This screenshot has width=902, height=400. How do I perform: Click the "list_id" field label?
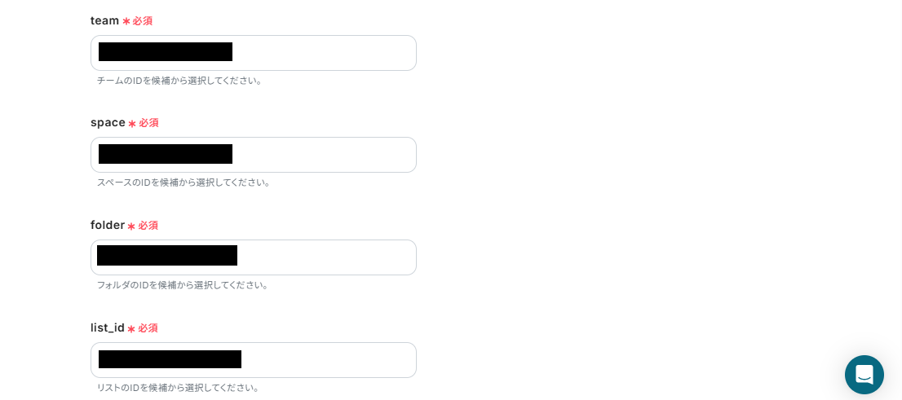[x=107, y=327]
